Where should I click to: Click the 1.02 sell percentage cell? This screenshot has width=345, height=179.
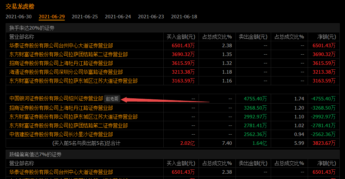(x=299, y=125)
